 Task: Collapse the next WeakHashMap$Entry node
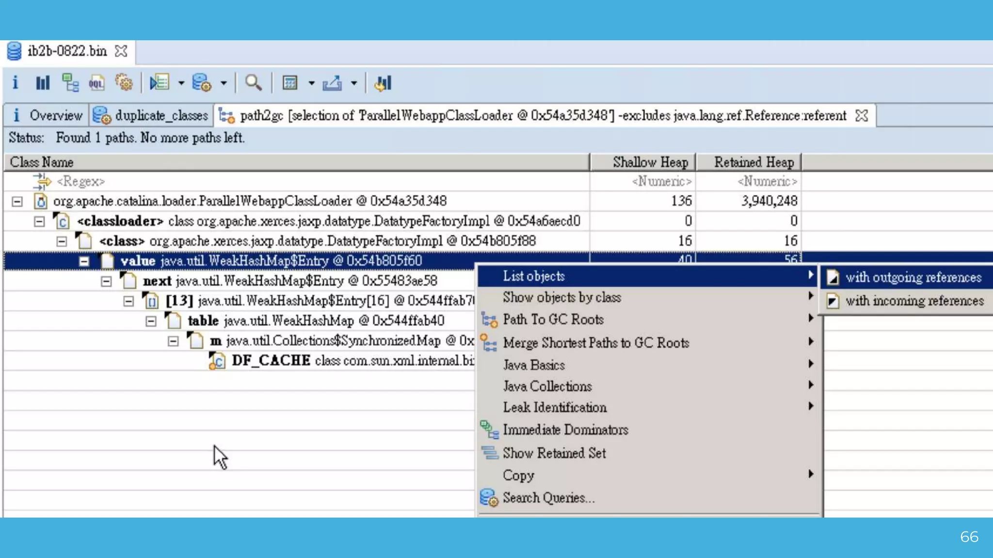coord(106,281)
